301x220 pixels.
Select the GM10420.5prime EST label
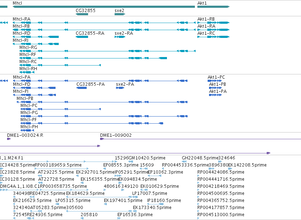tap(147, 158)
